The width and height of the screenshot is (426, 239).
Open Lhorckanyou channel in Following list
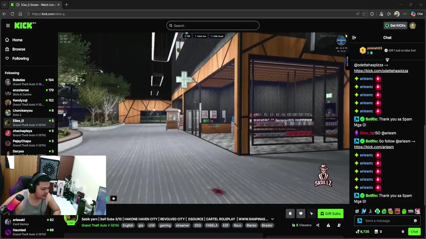coord(29,113)
